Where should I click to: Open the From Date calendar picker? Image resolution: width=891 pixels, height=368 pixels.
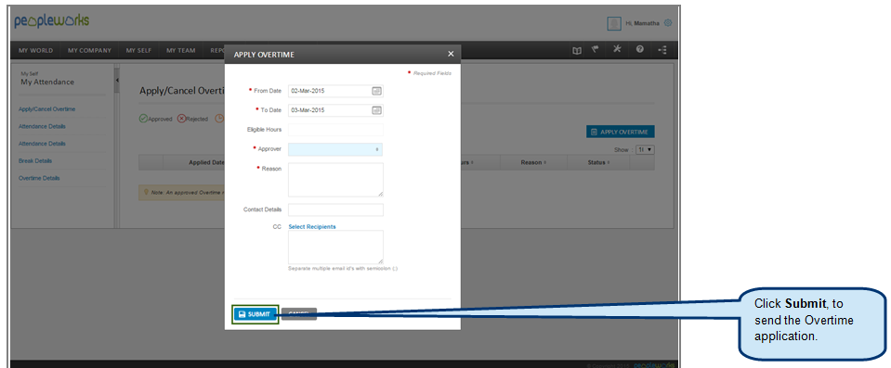coord(376,91)
